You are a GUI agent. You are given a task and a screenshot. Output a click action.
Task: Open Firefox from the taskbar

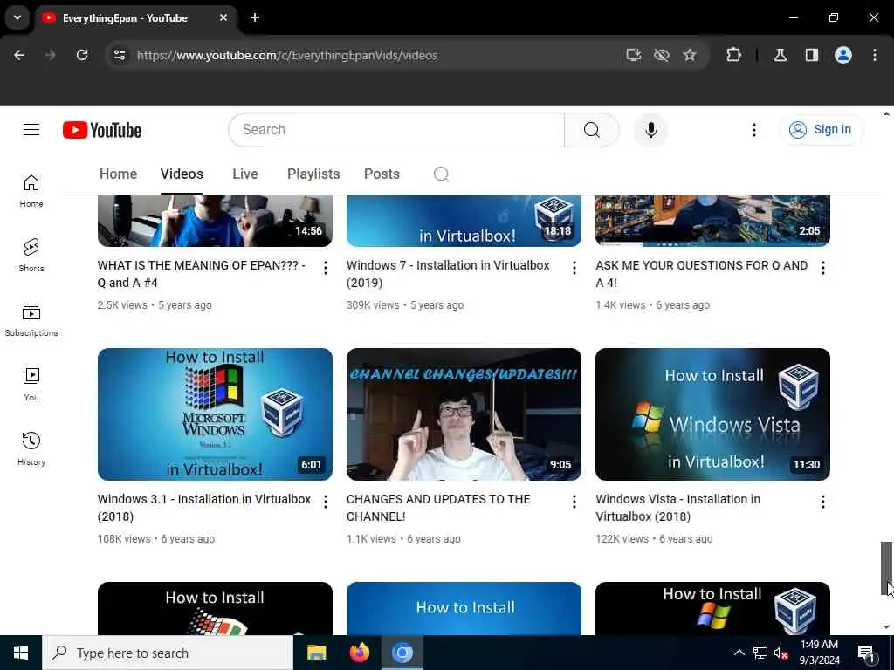(x=359, y=653)
